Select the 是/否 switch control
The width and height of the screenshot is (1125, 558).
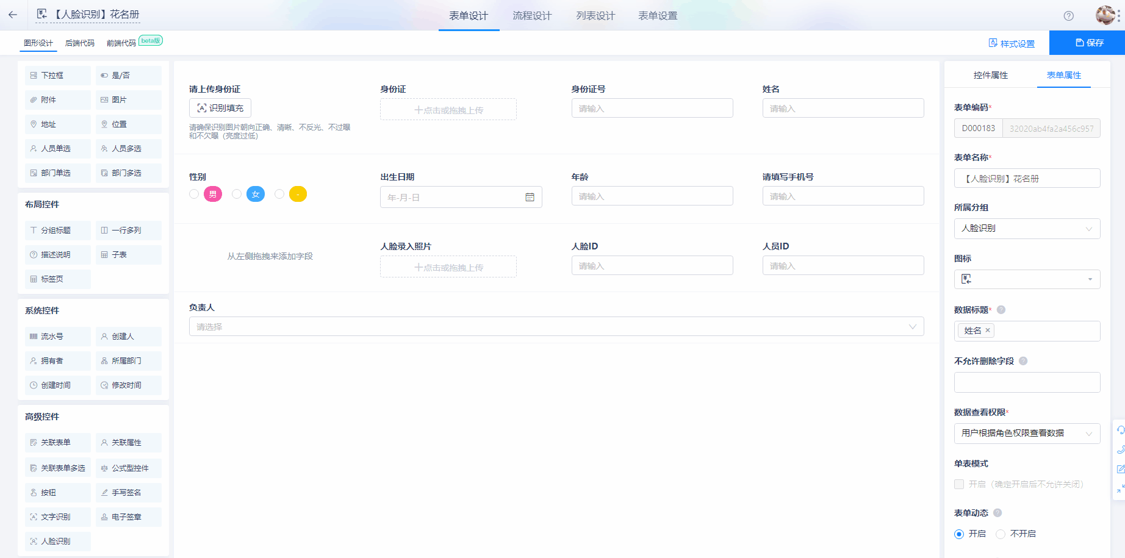pos(129,76)
